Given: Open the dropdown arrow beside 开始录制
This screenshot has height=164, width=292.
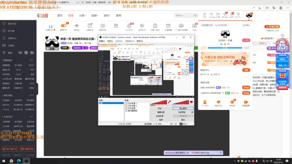Looking at the screenshot, I should (192, 112).
